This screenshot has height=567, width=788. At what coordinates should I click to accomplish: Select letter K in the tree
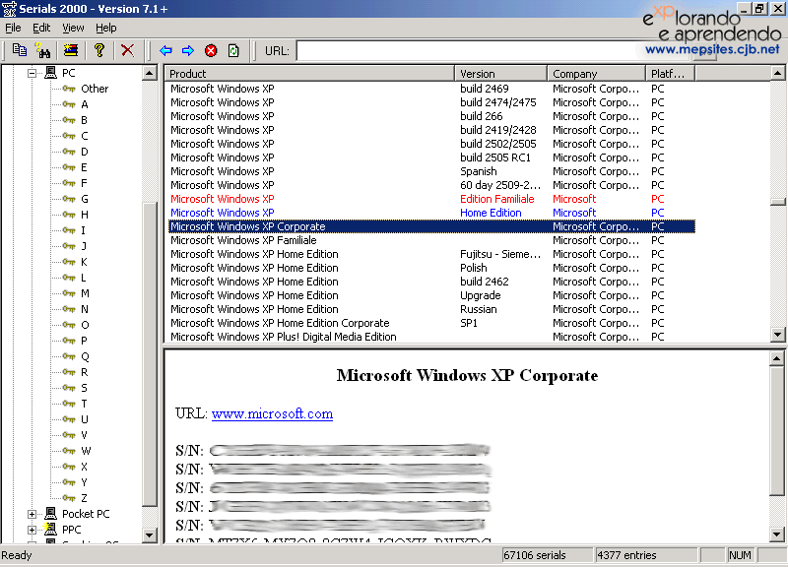coord(84,262)
